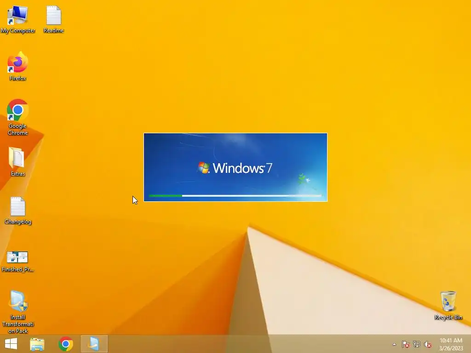Open the Action Center flag icon

pos(406,344)
